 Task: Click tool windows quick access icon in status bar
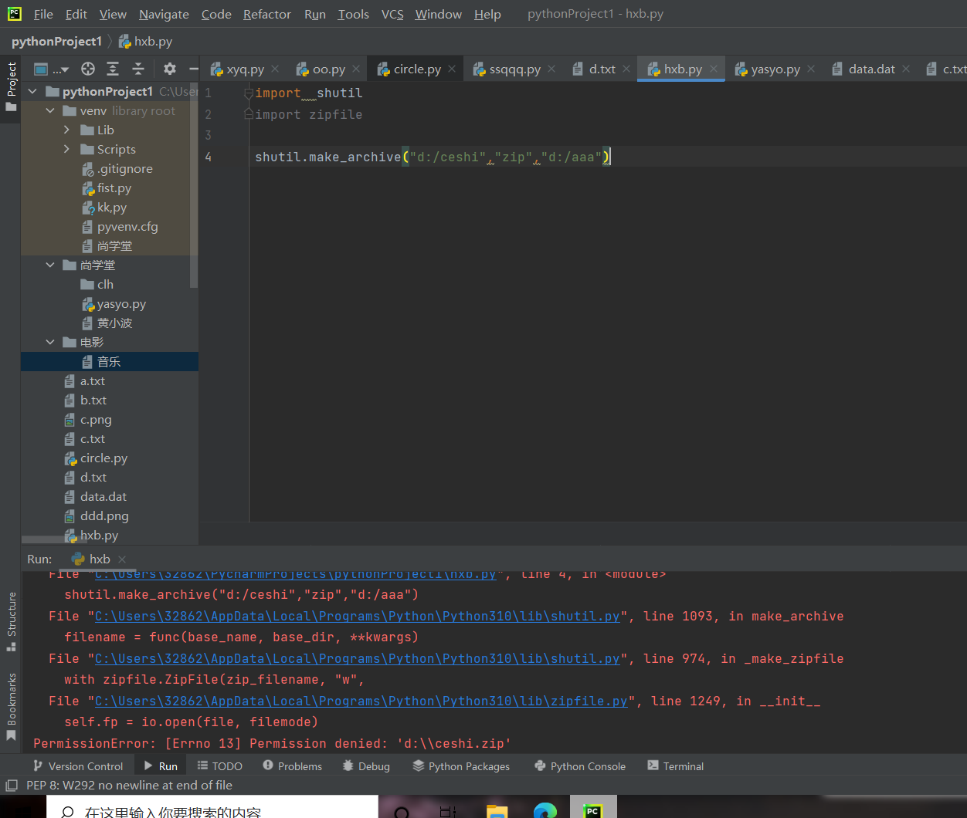tap(11, 786)
